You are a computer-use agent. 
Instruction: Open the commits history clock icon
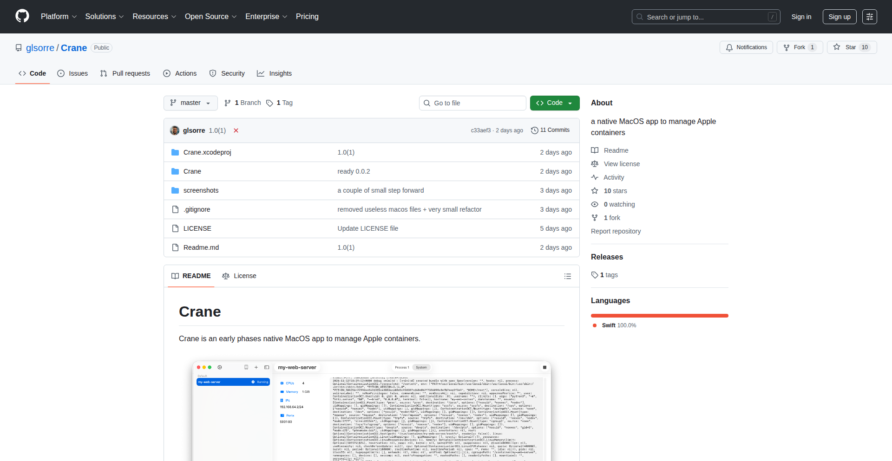point(535,130)
